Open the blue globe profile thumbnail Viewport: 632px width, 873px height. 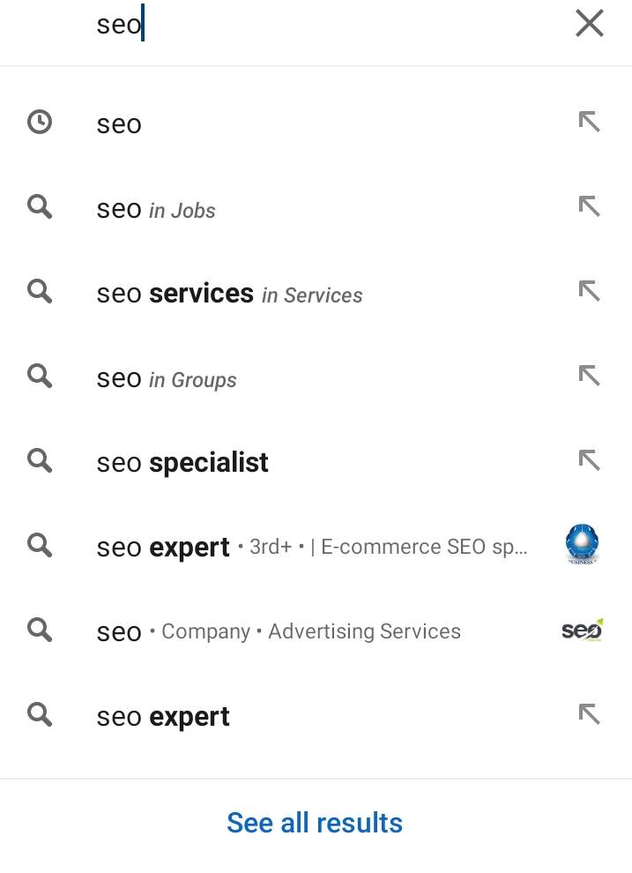(x=582, y=544)
